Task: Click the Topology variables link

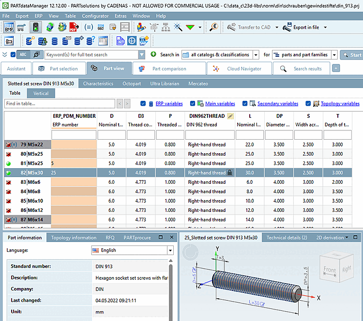Action: click(x=340, y=103)
